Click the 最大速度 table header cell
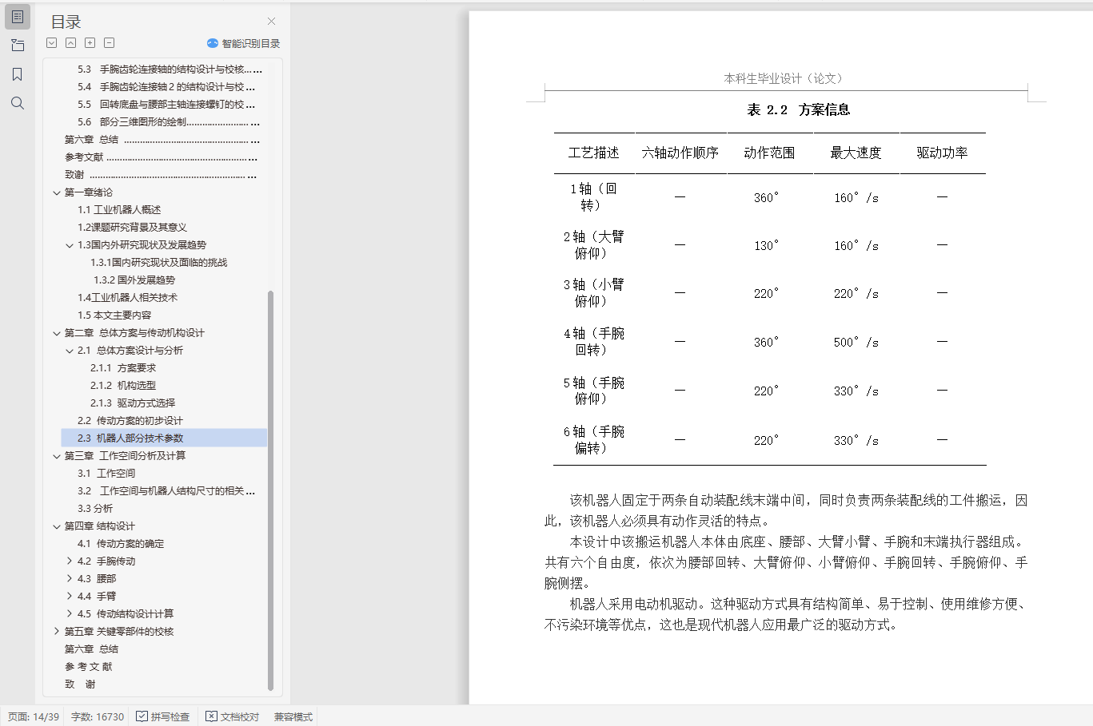This screenshot has height=726, width=1093. point(856,153)
